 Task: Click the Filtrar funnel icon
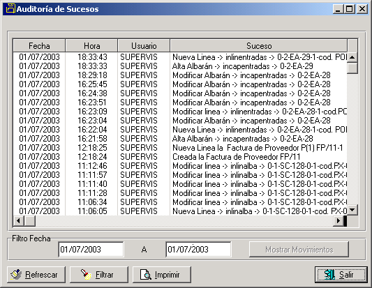86,275
